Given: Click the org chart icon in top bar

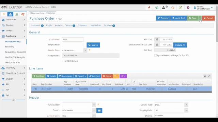Looking at the screenshot, I should [x=163, y=7].
